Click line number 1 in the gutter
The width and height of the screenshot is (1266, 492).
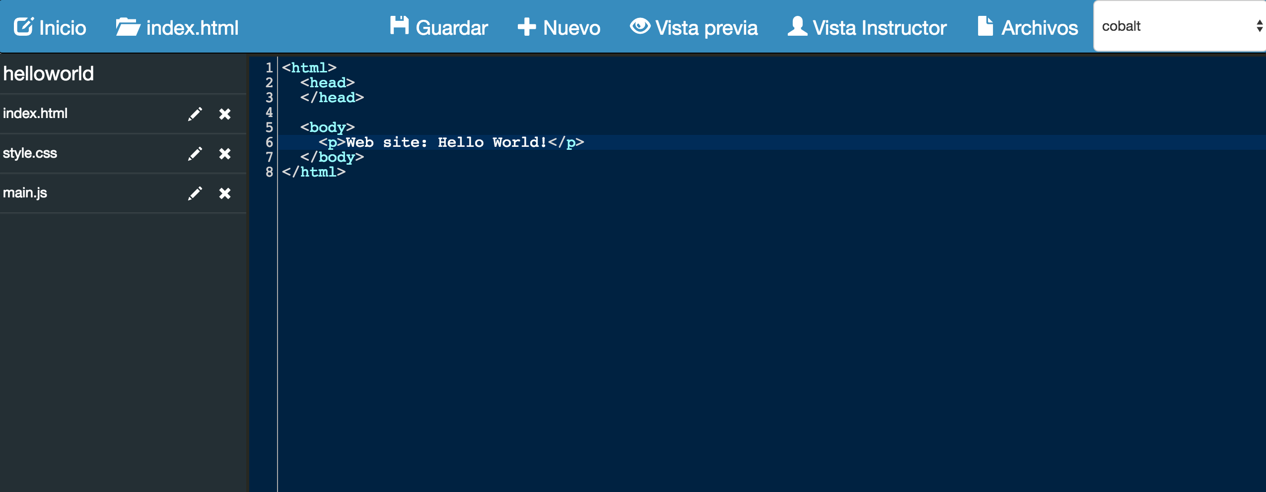coord(269,67)
